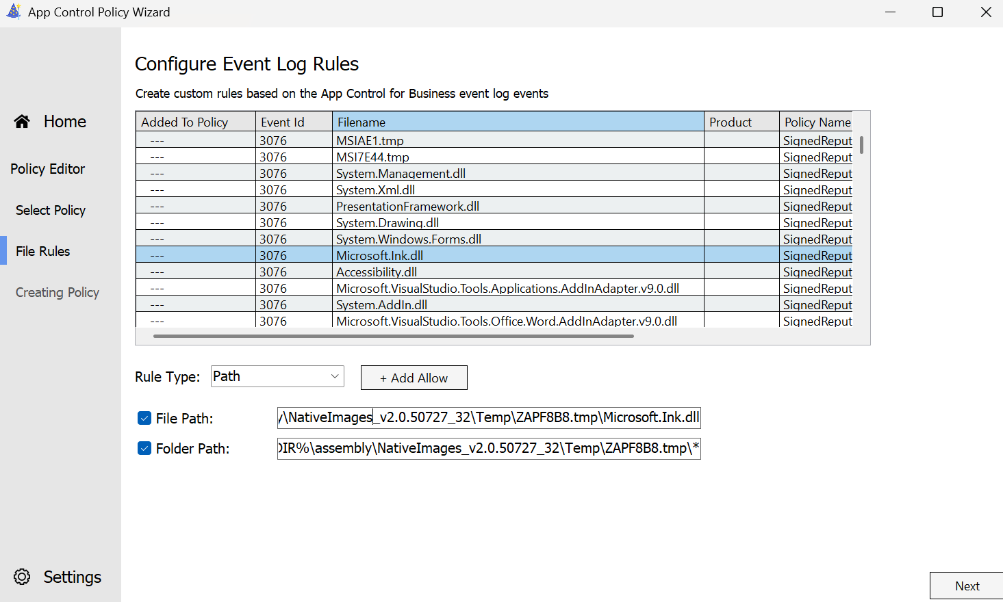Screen dimensions: 1003x602
Task: Maximize the Policy Wizard window
Action: point(938,12)
